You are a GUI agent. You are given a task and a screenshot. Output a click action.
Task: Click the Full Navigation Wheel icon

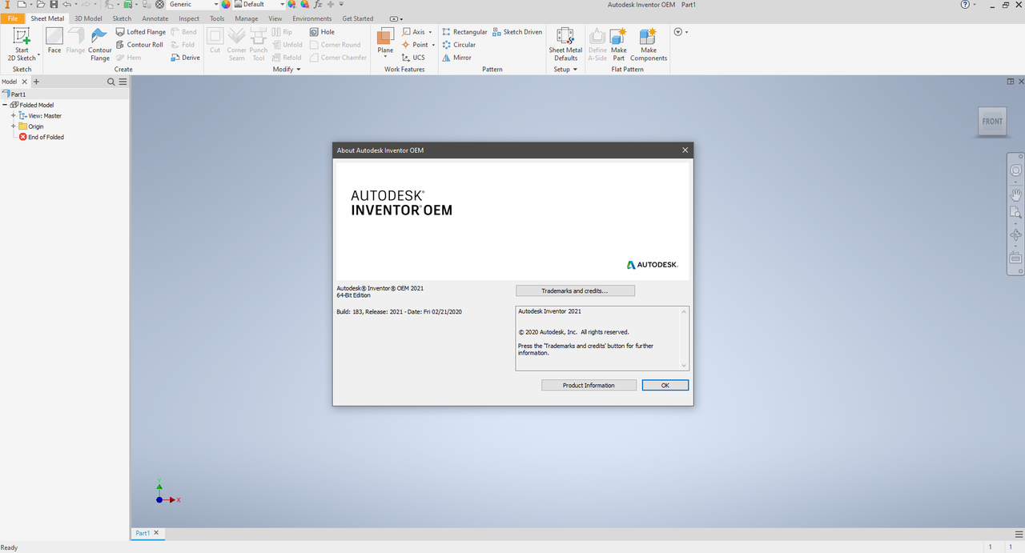click(1016, 170)
